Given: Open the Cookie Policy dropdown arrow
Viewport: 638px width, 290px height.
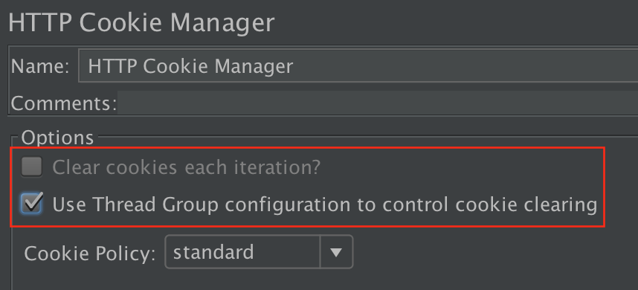Looking at the screenshot, I should tap(336, 252).
